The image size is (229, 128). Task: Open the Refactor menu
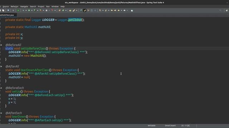tap(14, 6)
